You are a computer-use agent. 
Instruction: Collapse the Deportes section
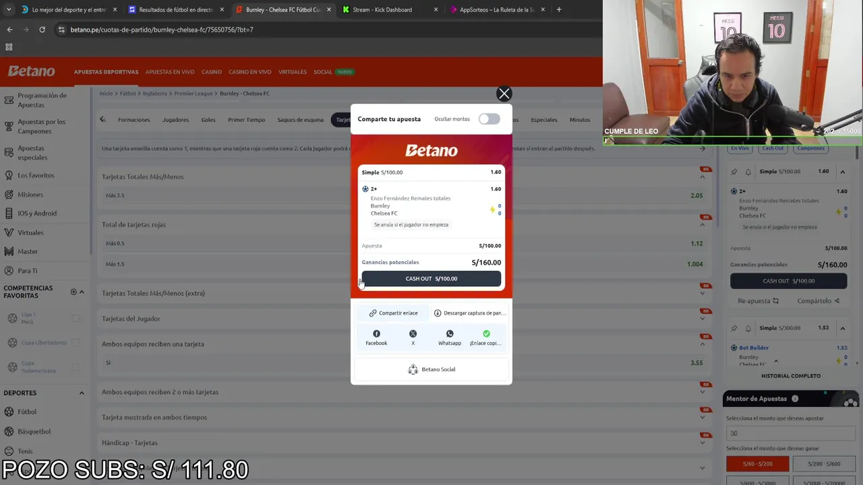(82, 393)
